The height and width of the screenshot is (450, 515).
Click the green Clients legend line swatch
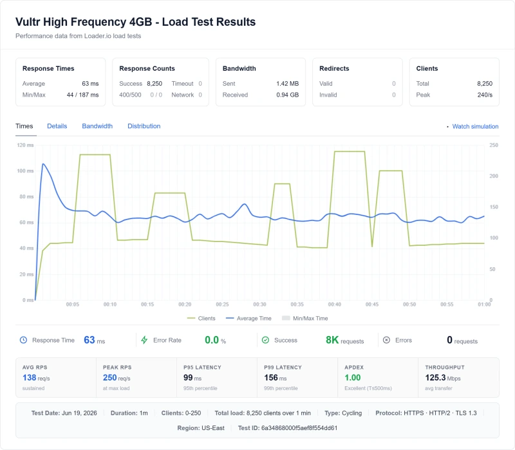point(191,318)
